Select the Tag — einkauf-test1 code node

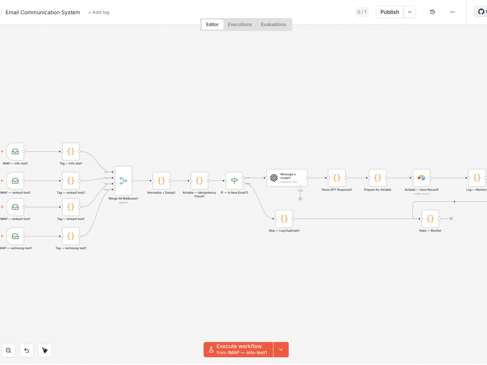click(x=71, y=207)
